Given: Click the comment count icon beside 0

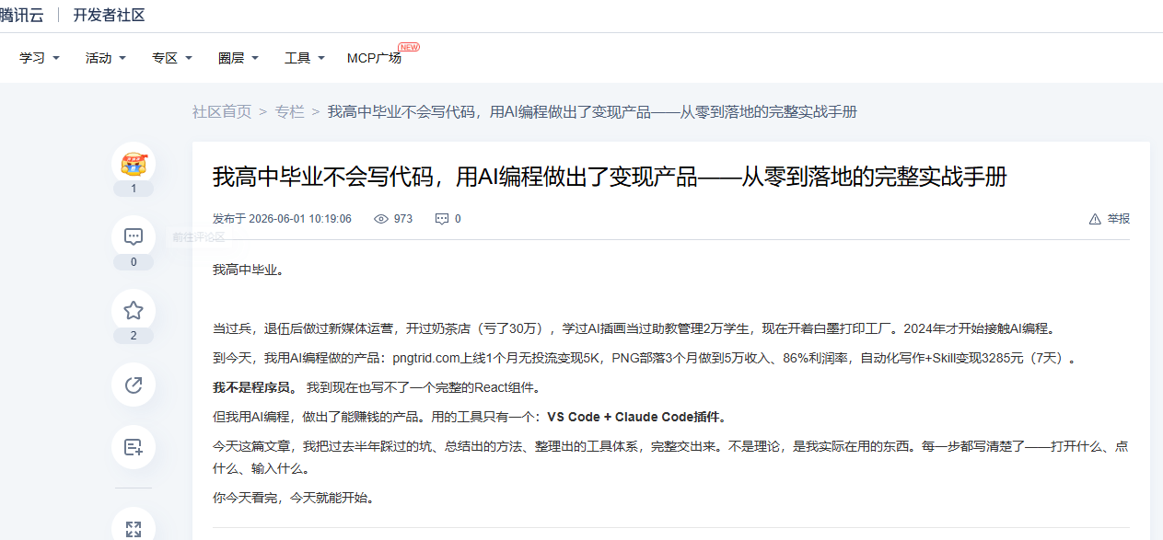Looking at the screenshot, I should point(442,219).
